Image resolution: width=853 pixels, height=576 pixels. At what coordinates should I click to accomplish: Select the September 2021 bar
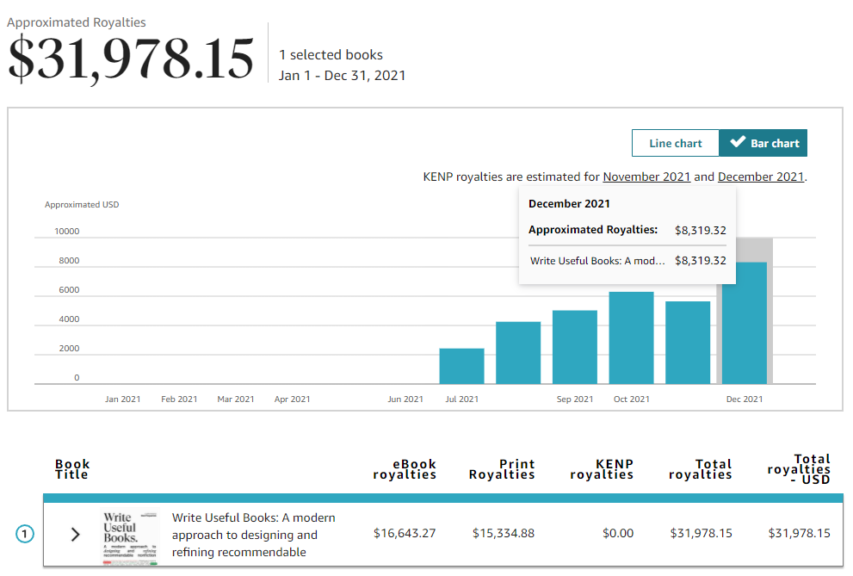[575, 347]
